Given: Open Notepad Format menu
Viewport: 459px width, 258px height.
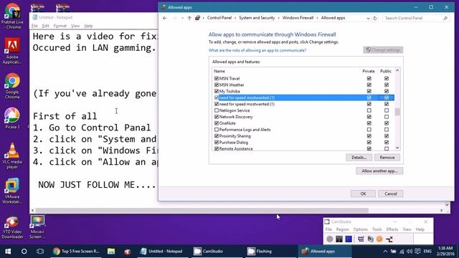Looking at the screenshot, I should tap(60, 26).
